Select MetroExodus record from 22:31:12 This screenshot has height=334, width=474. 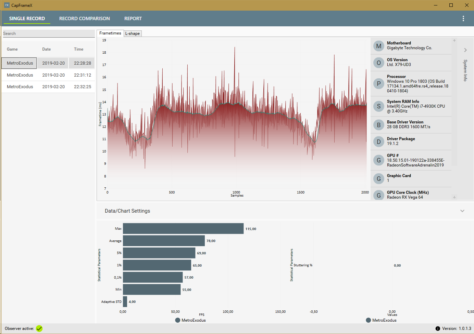[48, 75]
